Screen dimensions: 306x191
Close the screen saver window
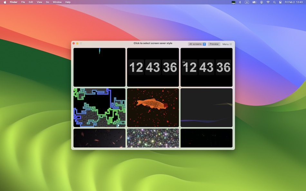74,43
